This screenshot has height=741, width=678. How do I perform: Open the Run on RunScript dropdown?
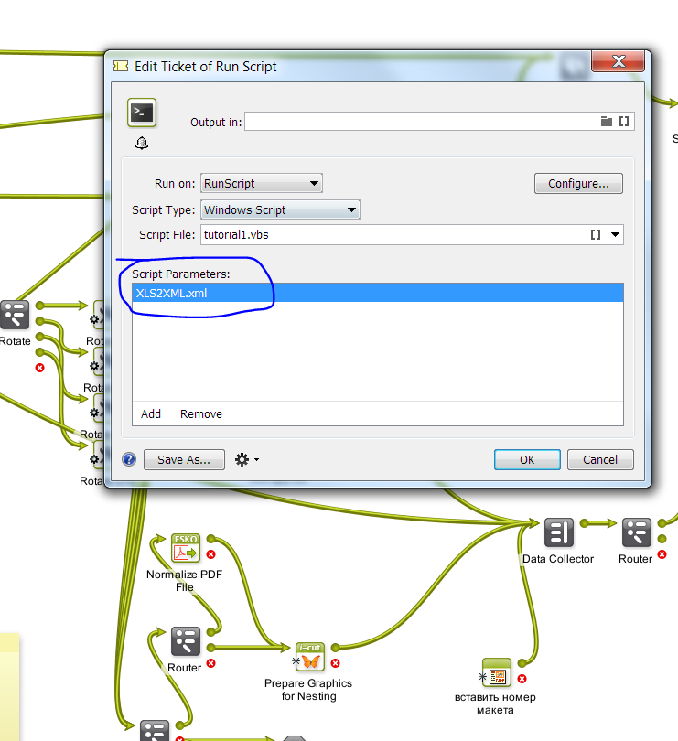click(x=262, y=183)
